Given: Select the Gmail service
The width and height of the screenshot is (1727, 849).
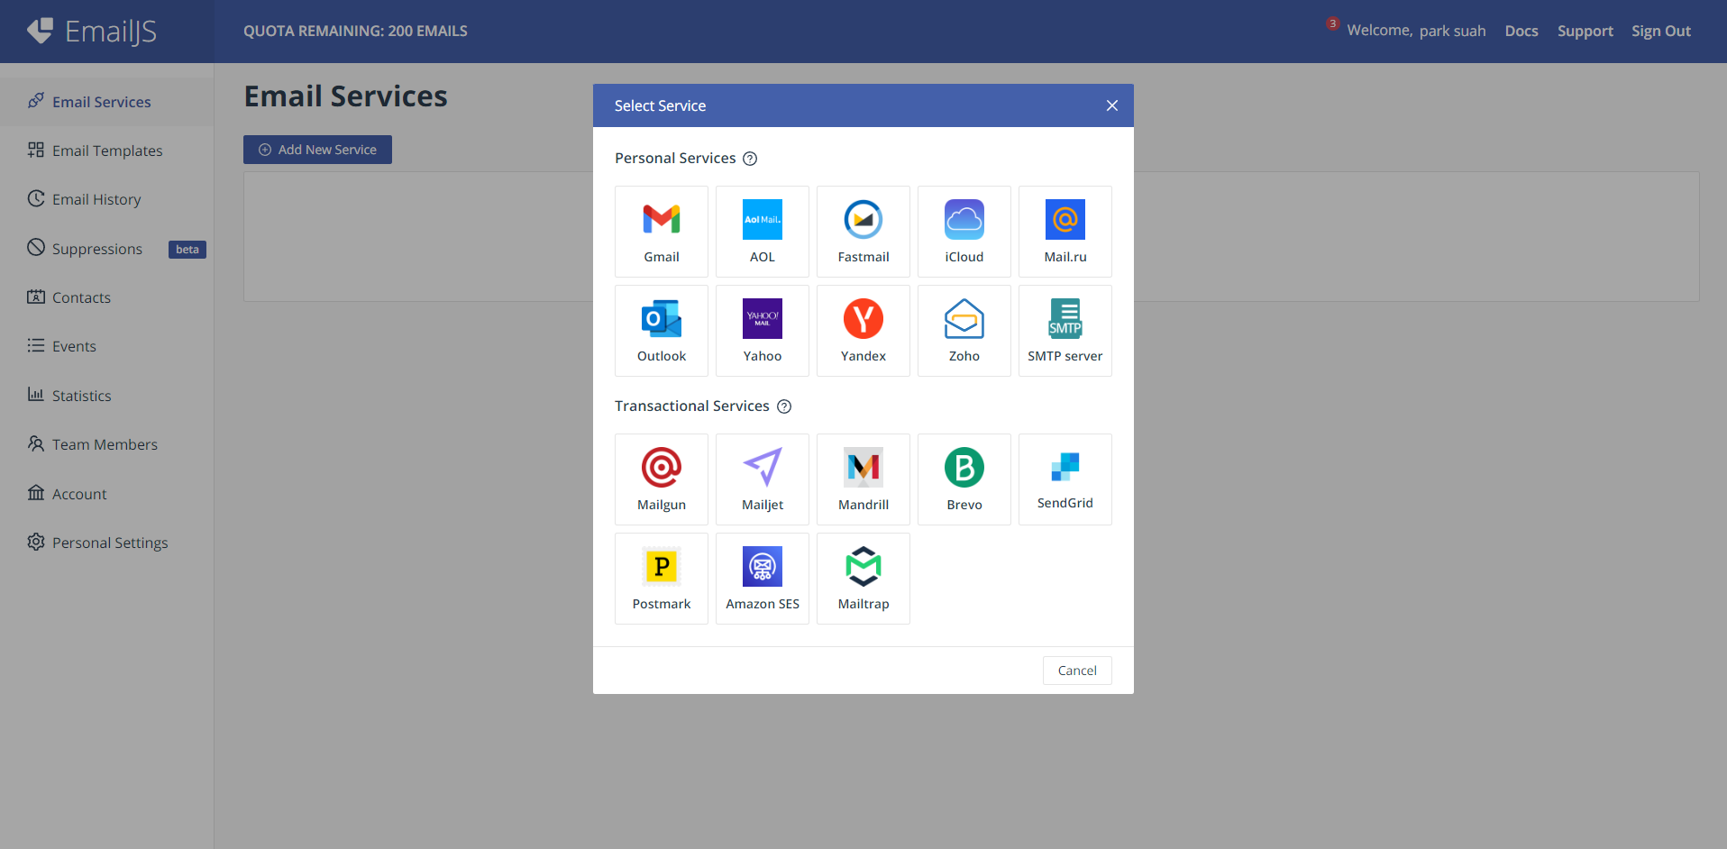Looking at the screenshot, I should pyautogui.click(x=662, y=232).
